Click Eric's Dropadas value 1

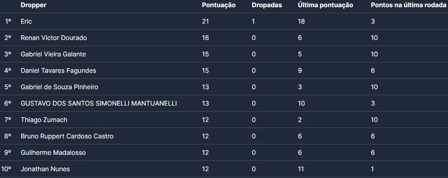pos(253,21)
